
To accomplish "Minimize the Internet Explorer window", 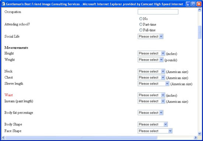I will point(188,4).
